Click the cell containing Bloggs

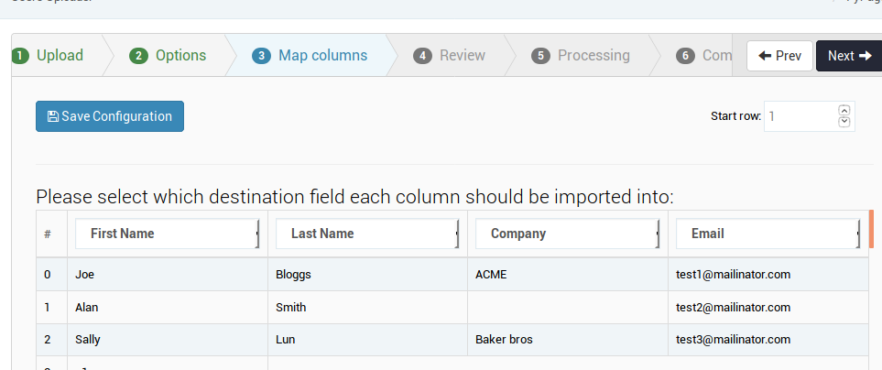(368, 275)
